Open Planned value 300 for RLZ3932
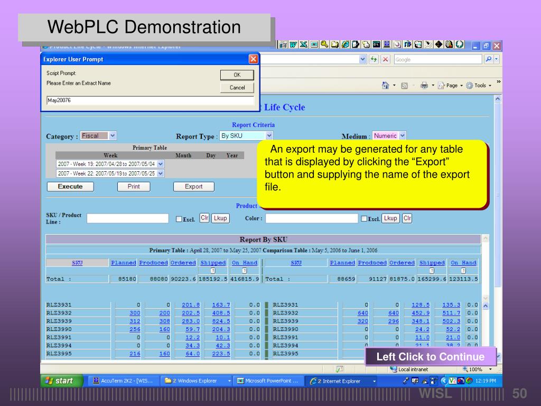Image resolution: width=541 pixels, height=406 pixels. pos(135,313)
